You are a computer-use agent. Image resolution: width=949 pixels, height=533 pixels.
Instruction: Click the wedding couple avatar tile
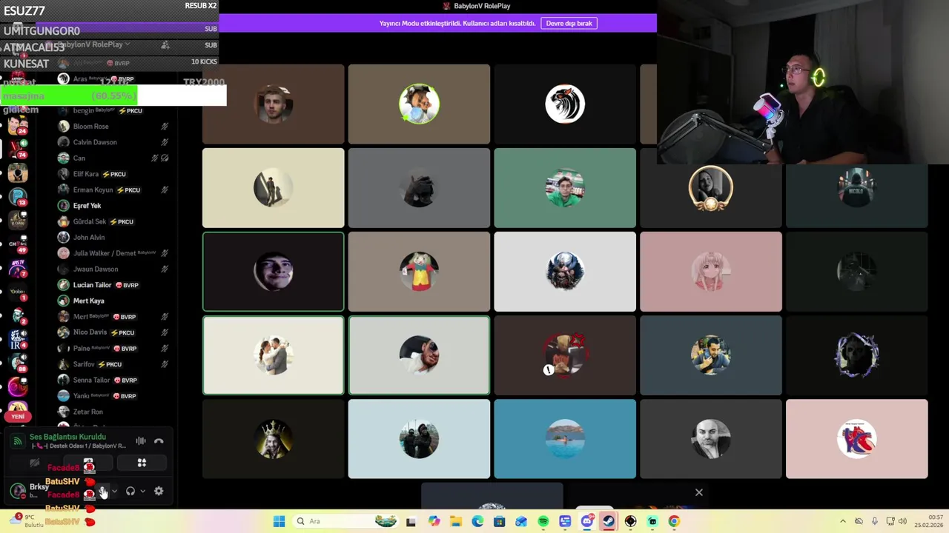point(273,355)
